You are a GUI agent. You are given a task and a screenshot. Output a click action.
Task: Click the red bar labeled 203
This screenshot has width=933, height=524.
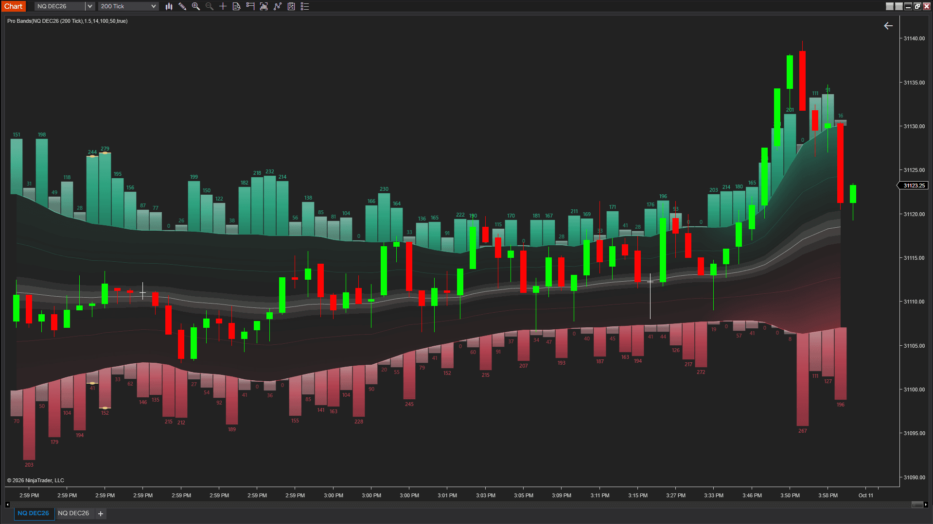click(29, 423)
